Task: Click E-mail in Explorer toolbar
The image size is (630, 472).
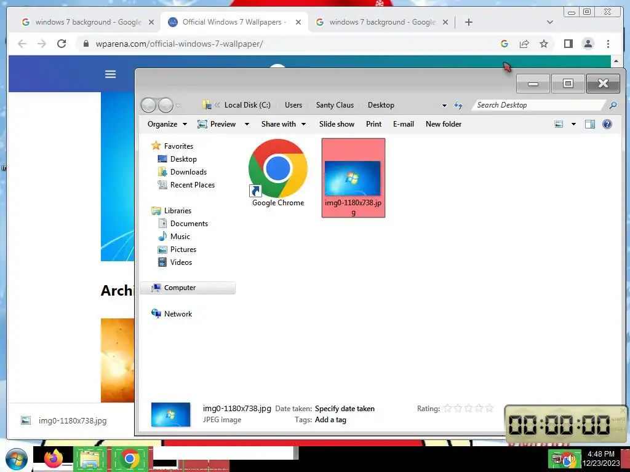Action: [404, 124]
